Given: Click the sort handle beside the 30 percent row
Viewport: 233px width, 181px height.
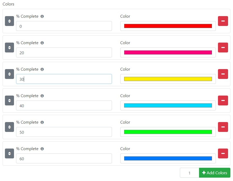Looking at the screenshot, I should [x=9, y=74].
